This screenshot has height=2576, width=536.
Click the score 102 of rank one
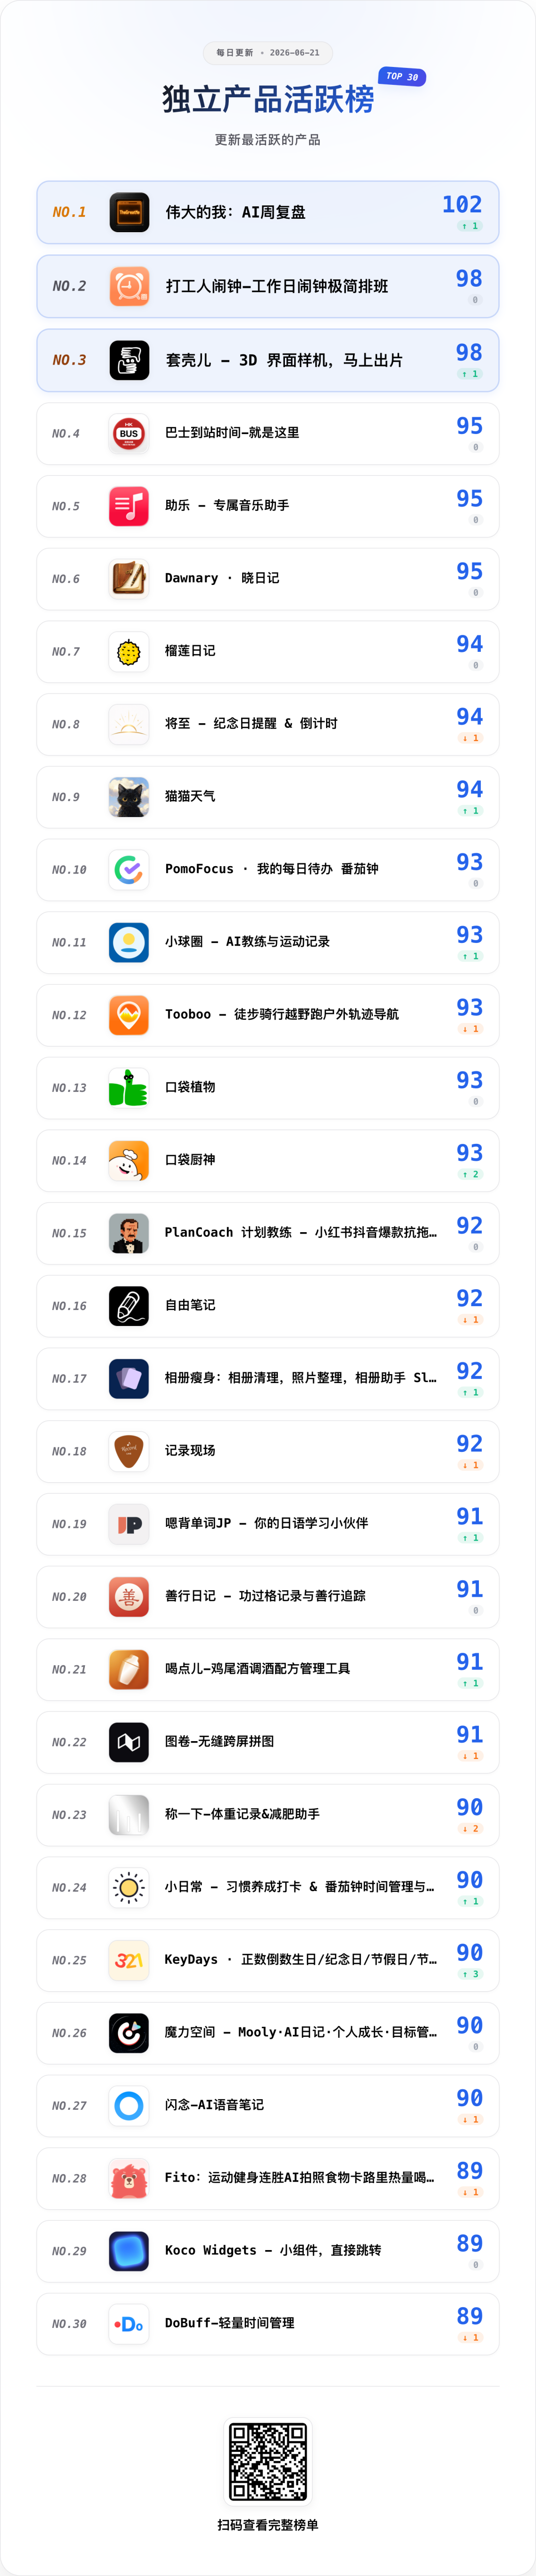(x=462, y=204)
